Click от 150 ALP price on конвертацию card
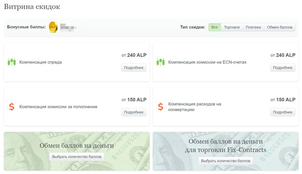This screenshot has height=174, width=302. pos(283,100)
